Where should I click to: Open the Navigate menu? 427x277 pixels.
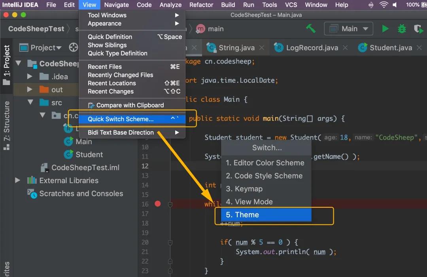click(x=117, y=5)
